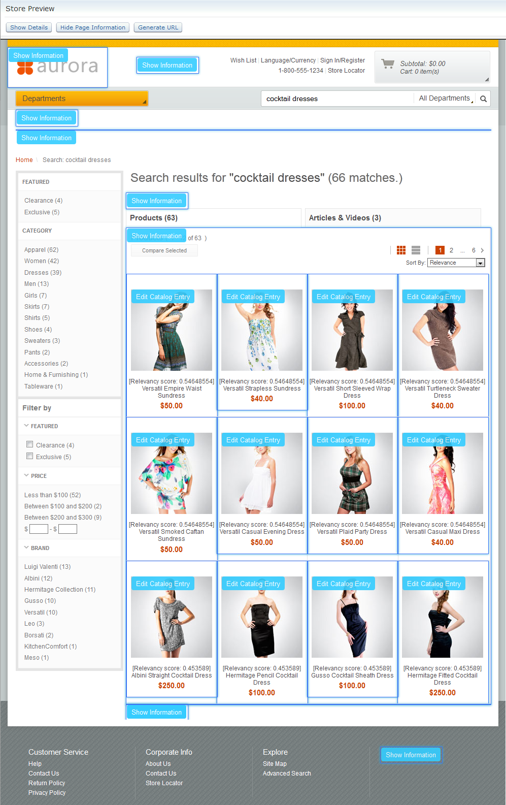Image resolution: width=506 pixels, height=805 pixels.
Task: Expand the Departments menu
Action: [x=81, y=99]
